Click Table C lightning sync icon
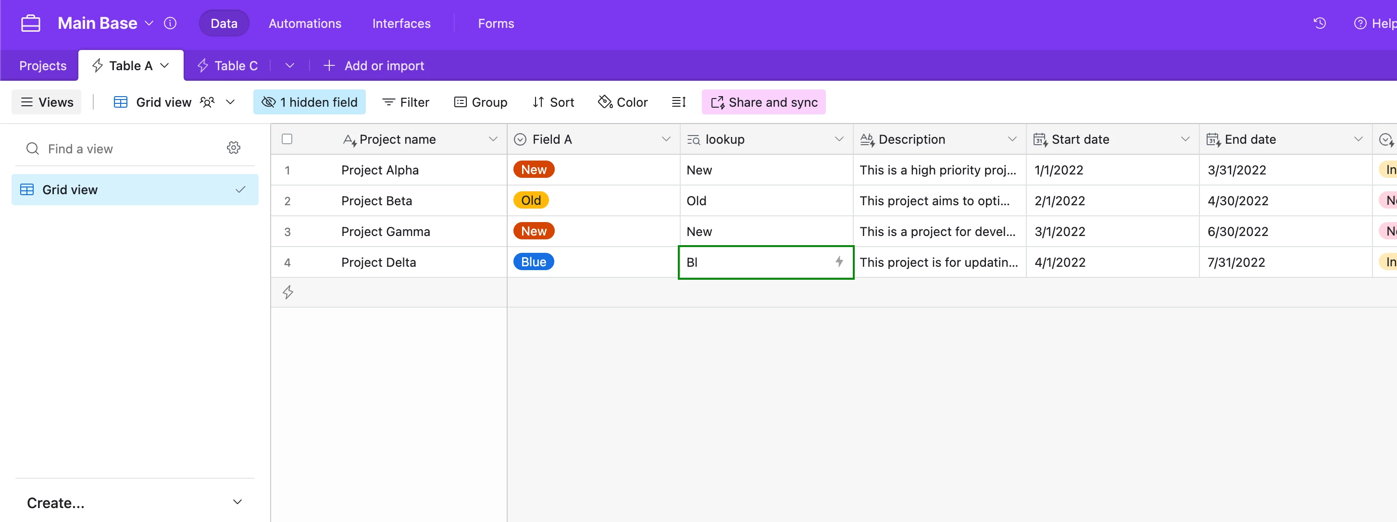Image resolution: width=1397 pixels, height=522 pixels. 203,65
